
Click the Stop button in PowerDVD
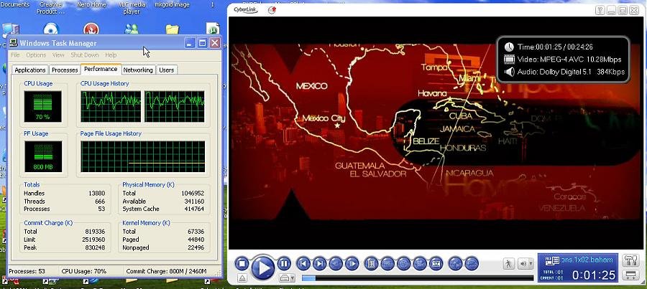coord(242,263)
